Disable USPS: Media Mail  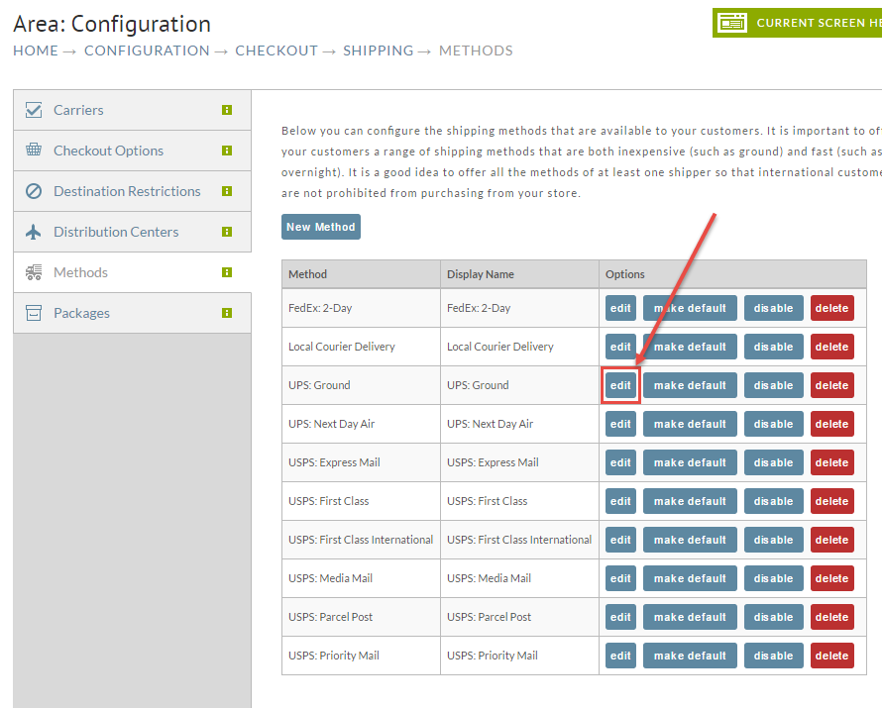click(773, 578)
